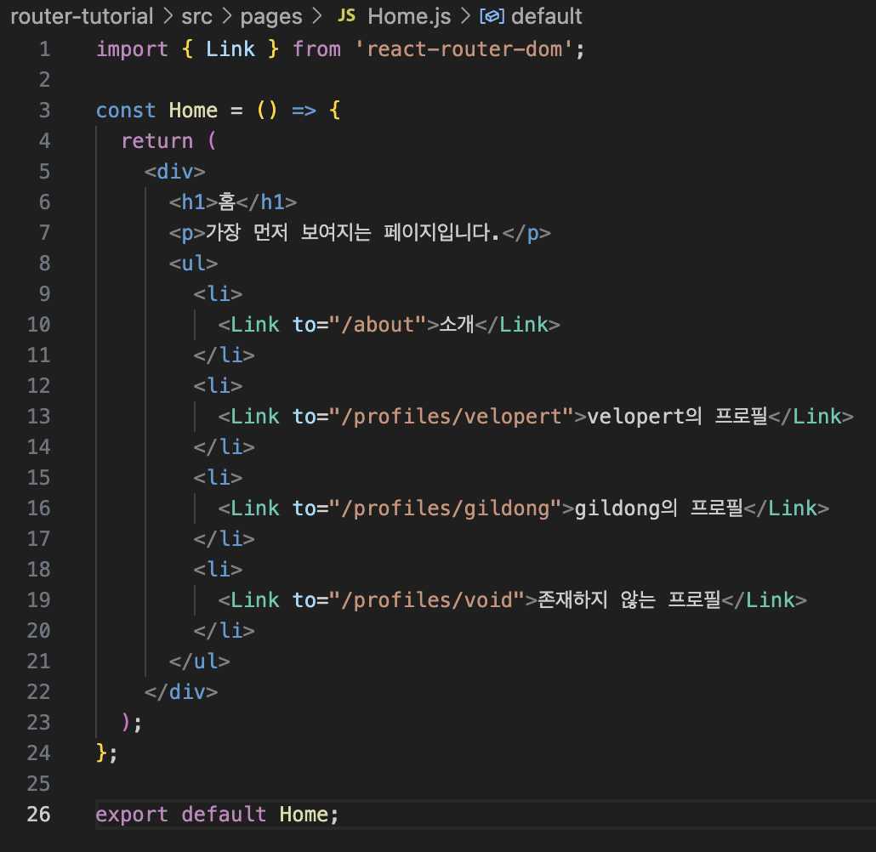Click the Home identifier on line 3

click(193, 110)
